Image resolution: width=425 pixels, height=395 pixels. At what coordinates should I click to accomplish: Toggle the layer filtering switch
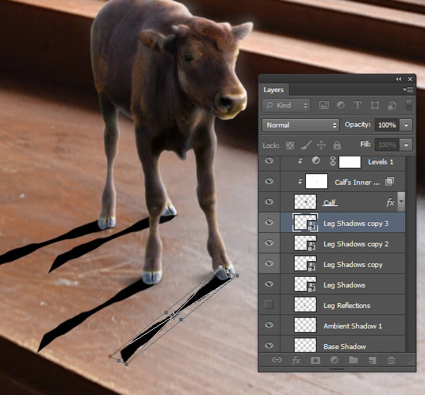[409, 105]
